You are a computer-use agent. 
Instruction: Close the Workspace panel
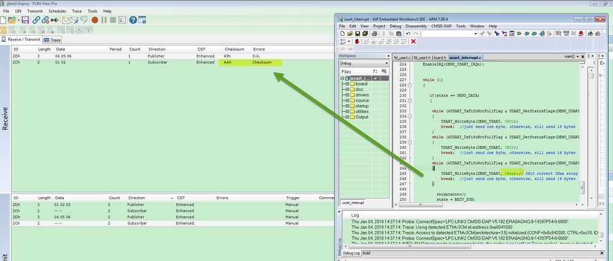click(x=388, y=56)
